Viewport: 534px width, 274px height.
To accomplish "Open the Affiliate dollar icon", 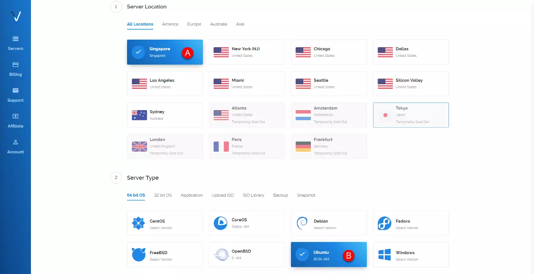I will click(x=15, y=116).
